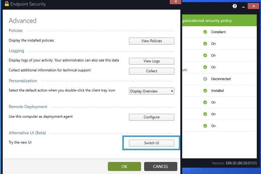
Task: Click 'Use this computer as deployment agent' text
Action: 40,117
